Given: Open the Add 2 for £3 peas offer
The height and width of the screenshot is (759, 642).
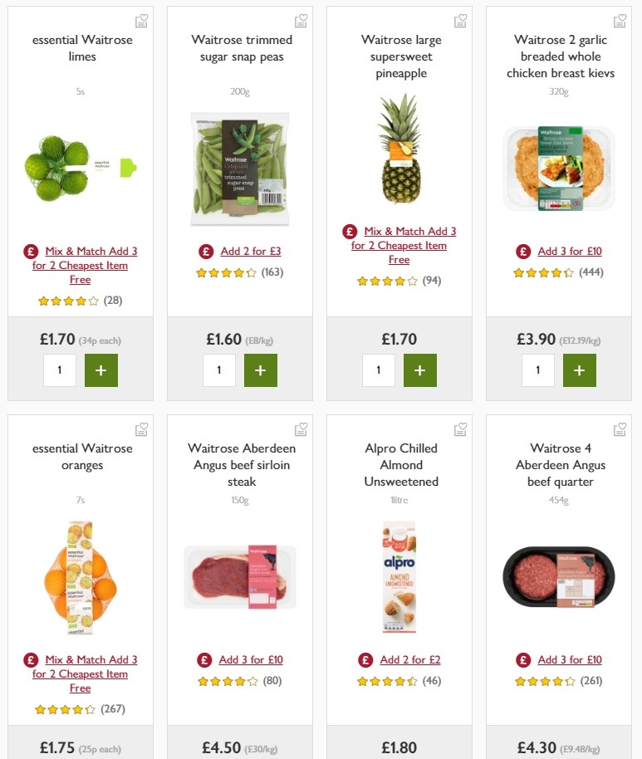Looking at the screenshot, I should point(249,251).
